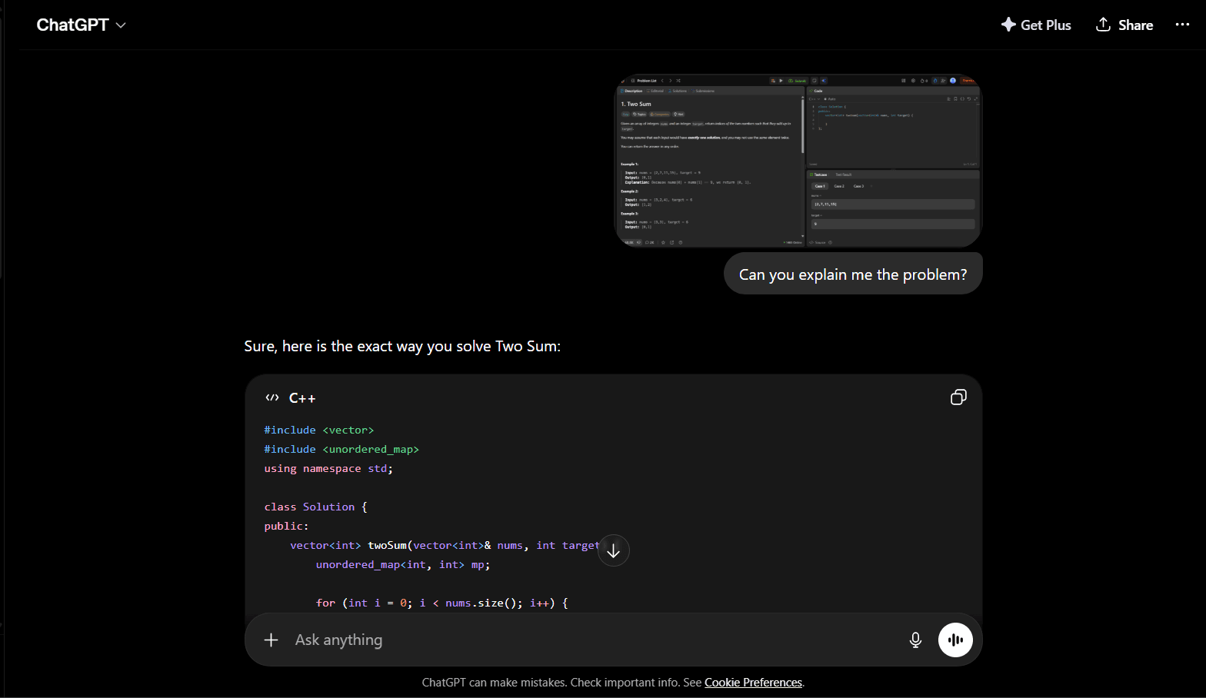Click the for loop code line
This screenshot has width=1206, height=698.
[442, 603]
